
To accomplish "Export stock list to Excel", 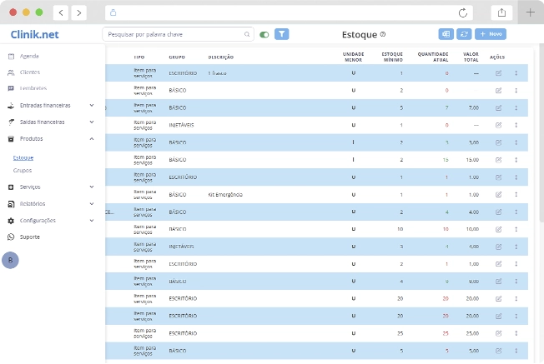I will tap(446, 34).
